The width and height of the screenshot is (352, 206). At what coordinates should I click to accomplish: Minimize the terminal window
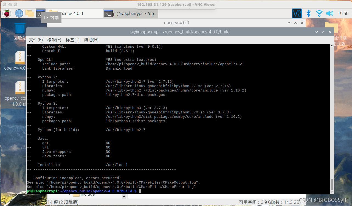click(x=317, y=32)
